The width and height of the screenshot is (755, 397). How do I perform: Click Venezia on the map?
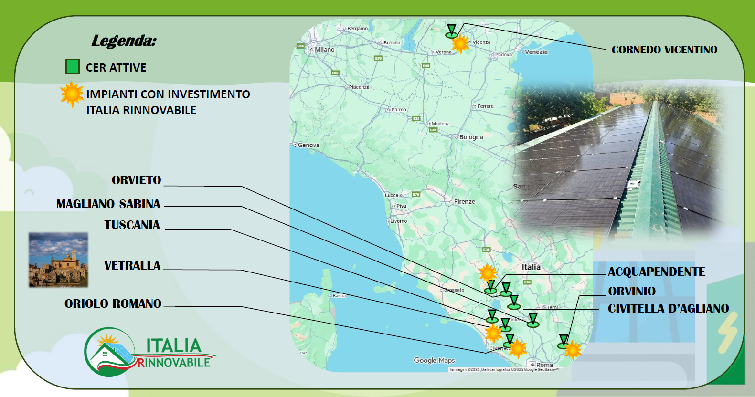click(x=536, y=52)
